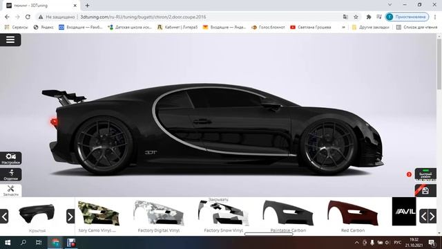This screenshot has height=249, width=442.
Task: Bookmark this page with the star
Action: [x=356, y=17]
